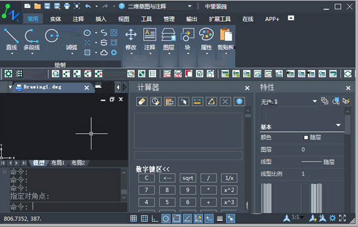Click the calculator C clear button
Image resolution: width=358 pixels, height=227 pixels.
[146, 178]
